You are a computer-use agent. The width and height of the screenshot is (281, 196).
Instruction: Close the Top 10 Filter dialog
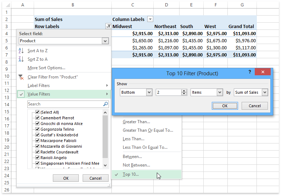[263, 72]
